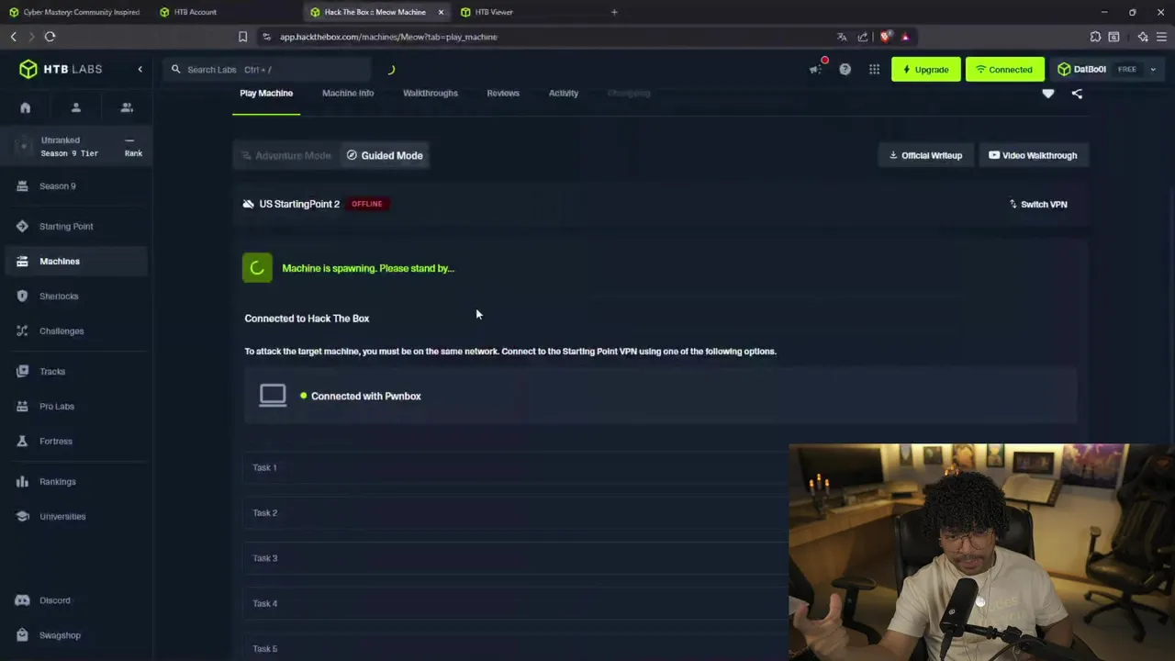
Task: Open Tracks in the sidebar
Action: (x=76, y=371)
